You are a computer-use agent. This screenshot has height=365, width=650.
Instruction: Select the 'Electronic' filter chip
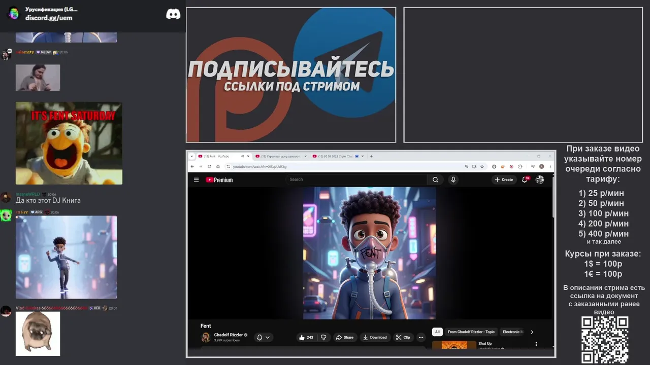(512, 332)
